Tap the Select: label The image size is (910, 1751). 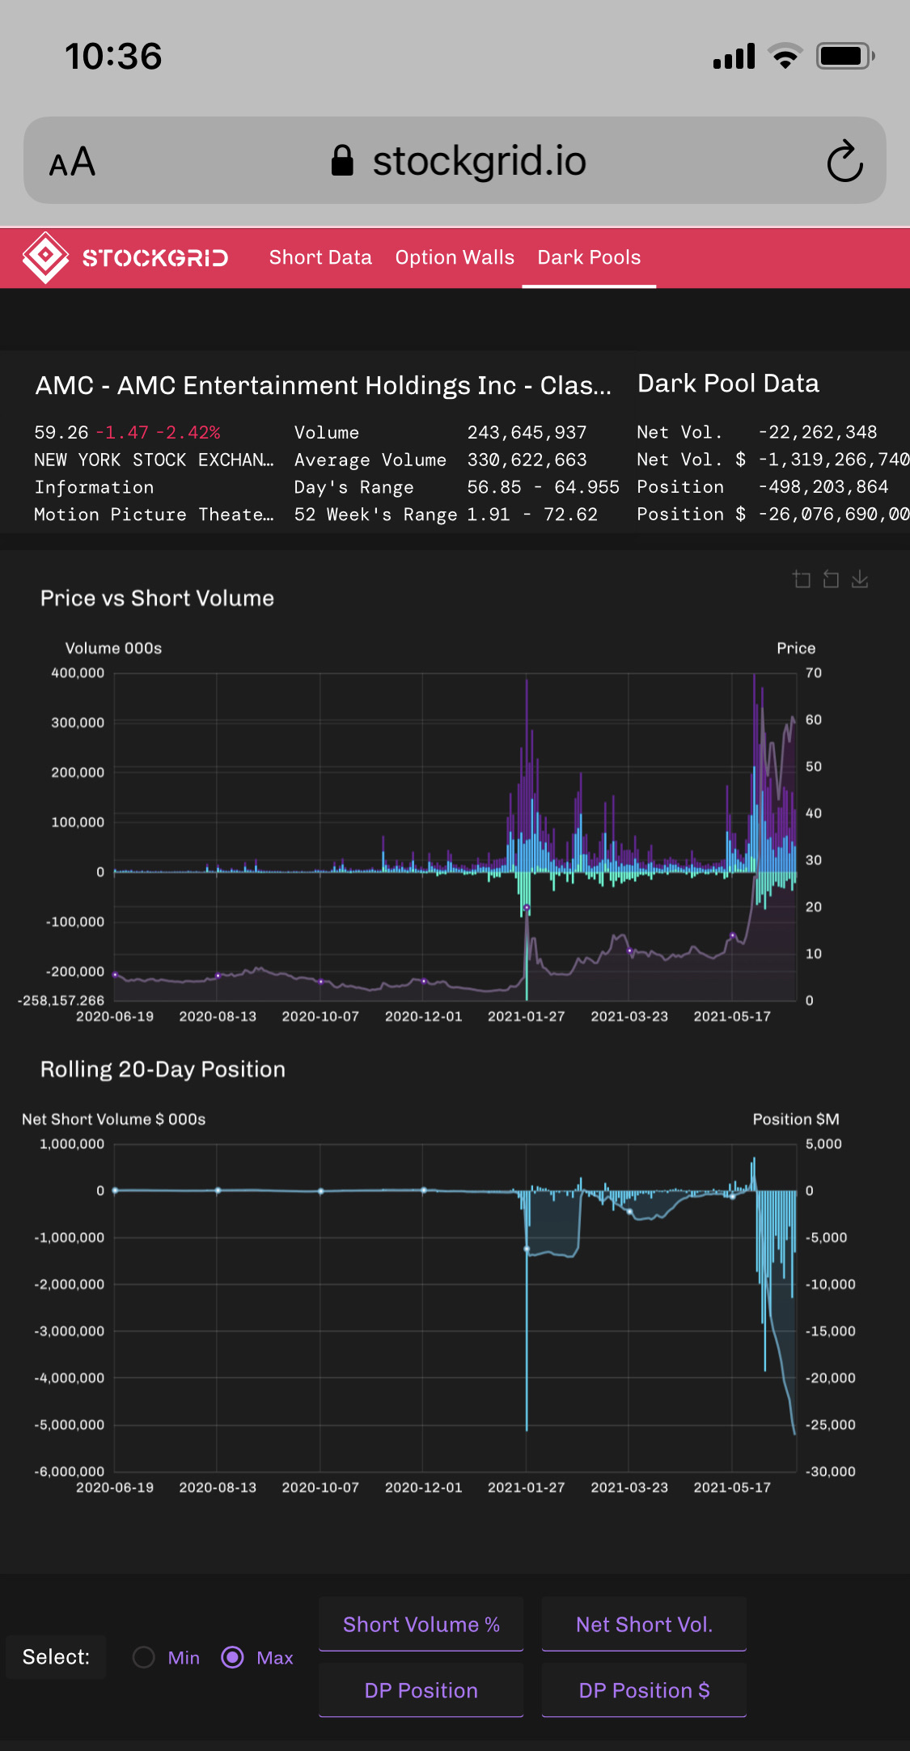pos(56,1657)
